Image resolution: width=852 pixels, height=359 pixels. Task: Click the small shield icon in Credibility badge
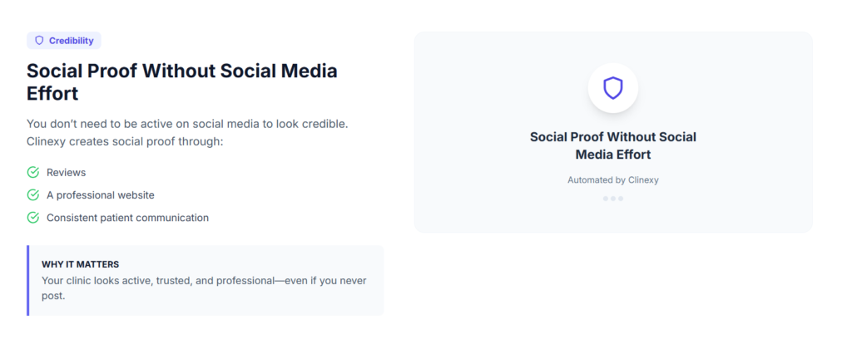pos(39,41)
